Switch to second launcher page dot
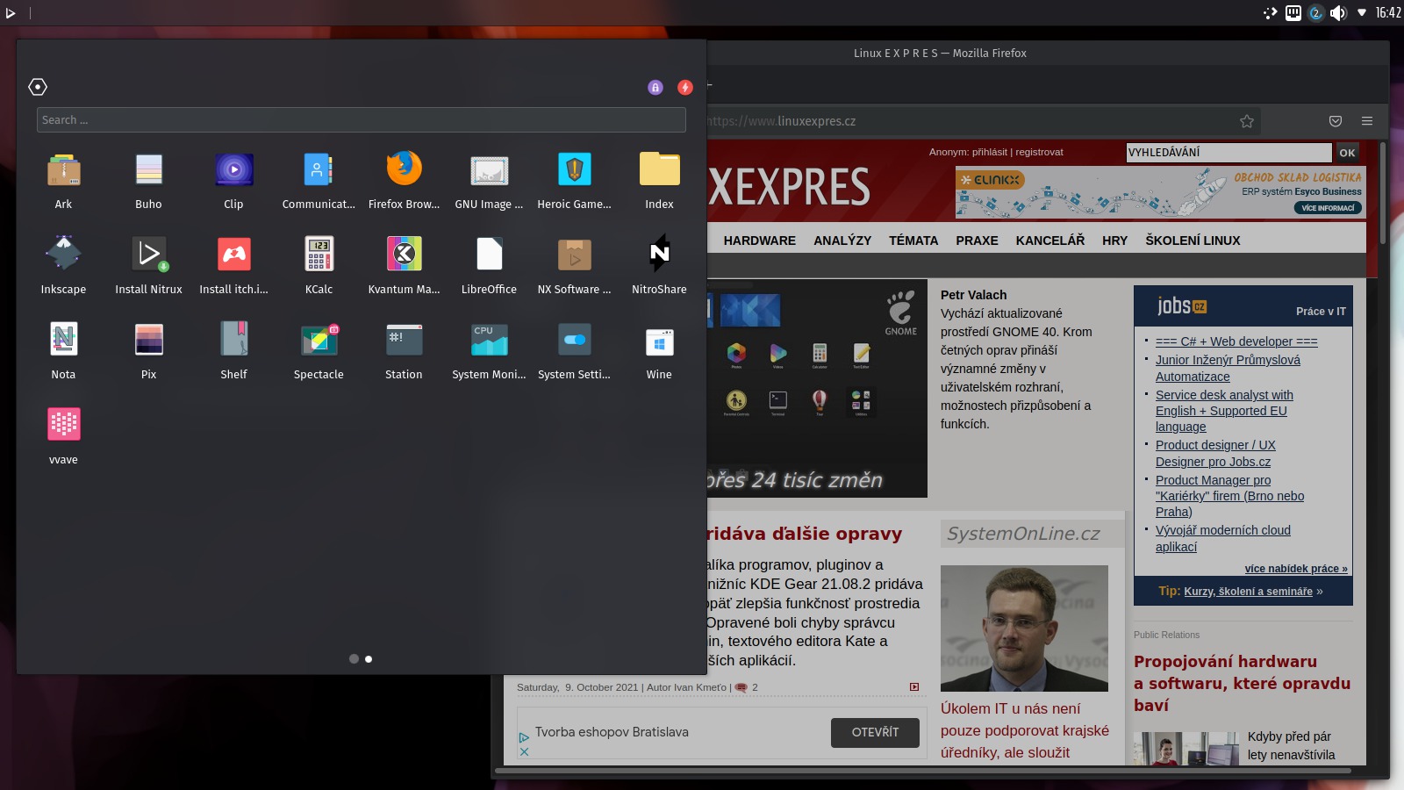 369,658
